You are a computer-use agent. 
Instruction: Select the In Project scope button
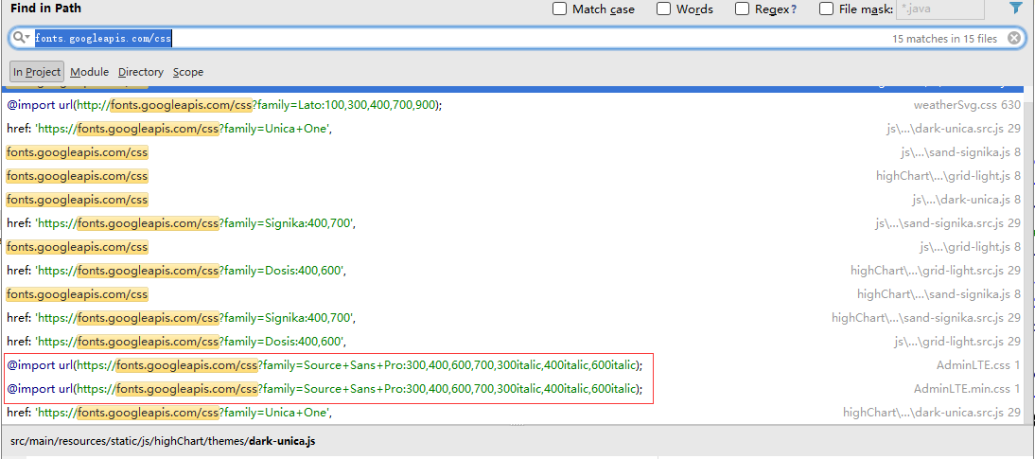[x=37, y=72]
